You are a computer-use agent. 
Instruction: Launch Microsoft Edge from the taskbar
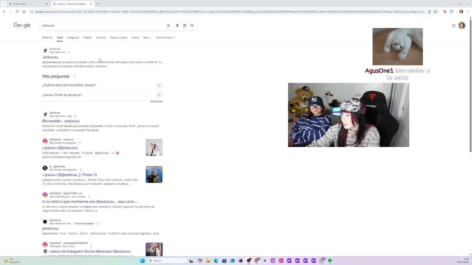[x=216, y=261]
